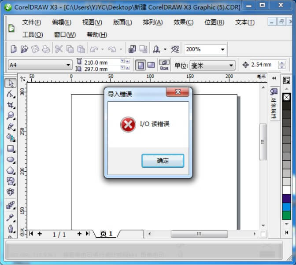This screenshot has height=265, width=296.
Task: Click the Export icon
Action: click(x=143, y=49)
